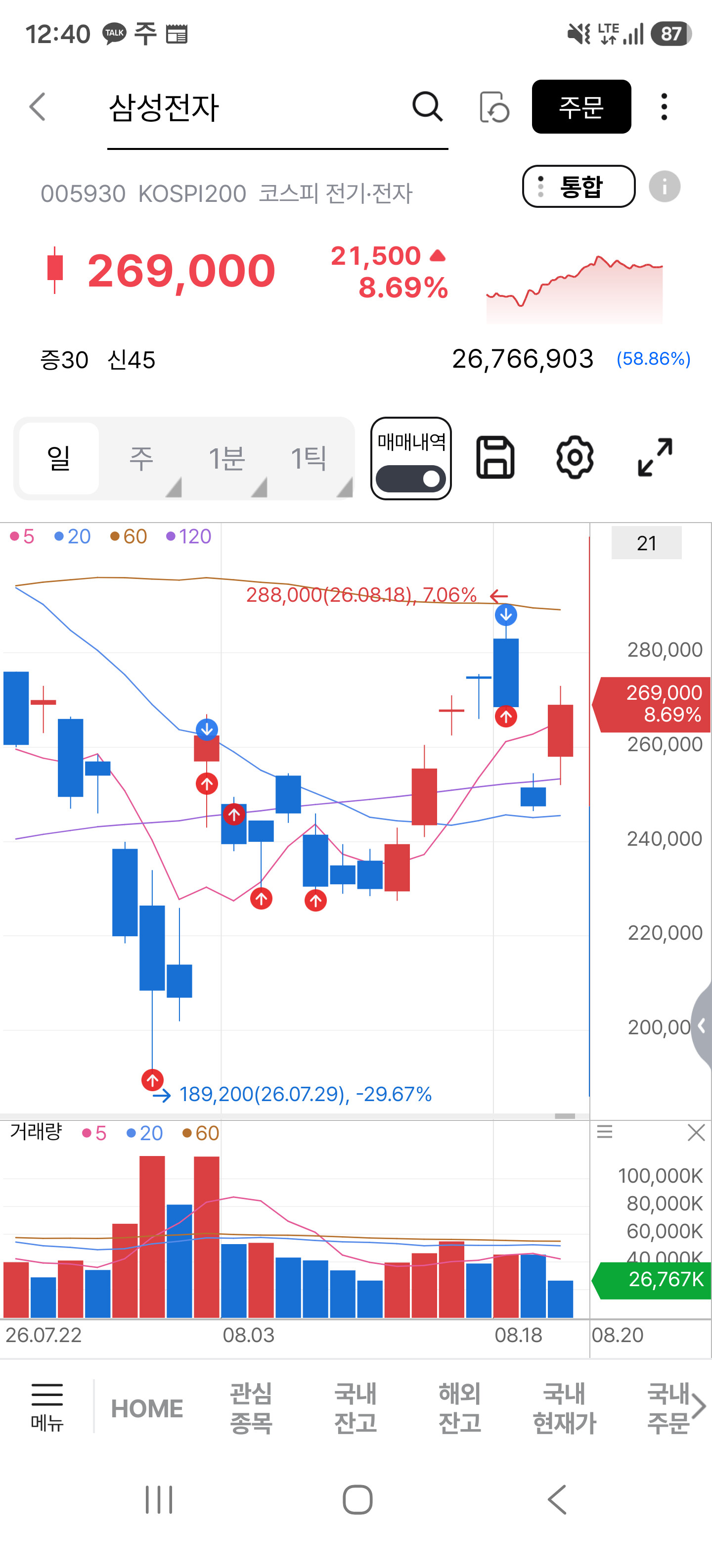Tap the Android recent apps button

pos(159,1499)
